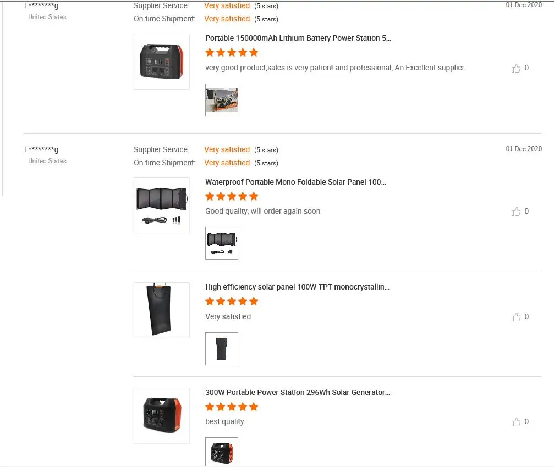Click thumbs-up for 'Good quality, will order again soon'
554x467 pixels.
click(516, 212)
